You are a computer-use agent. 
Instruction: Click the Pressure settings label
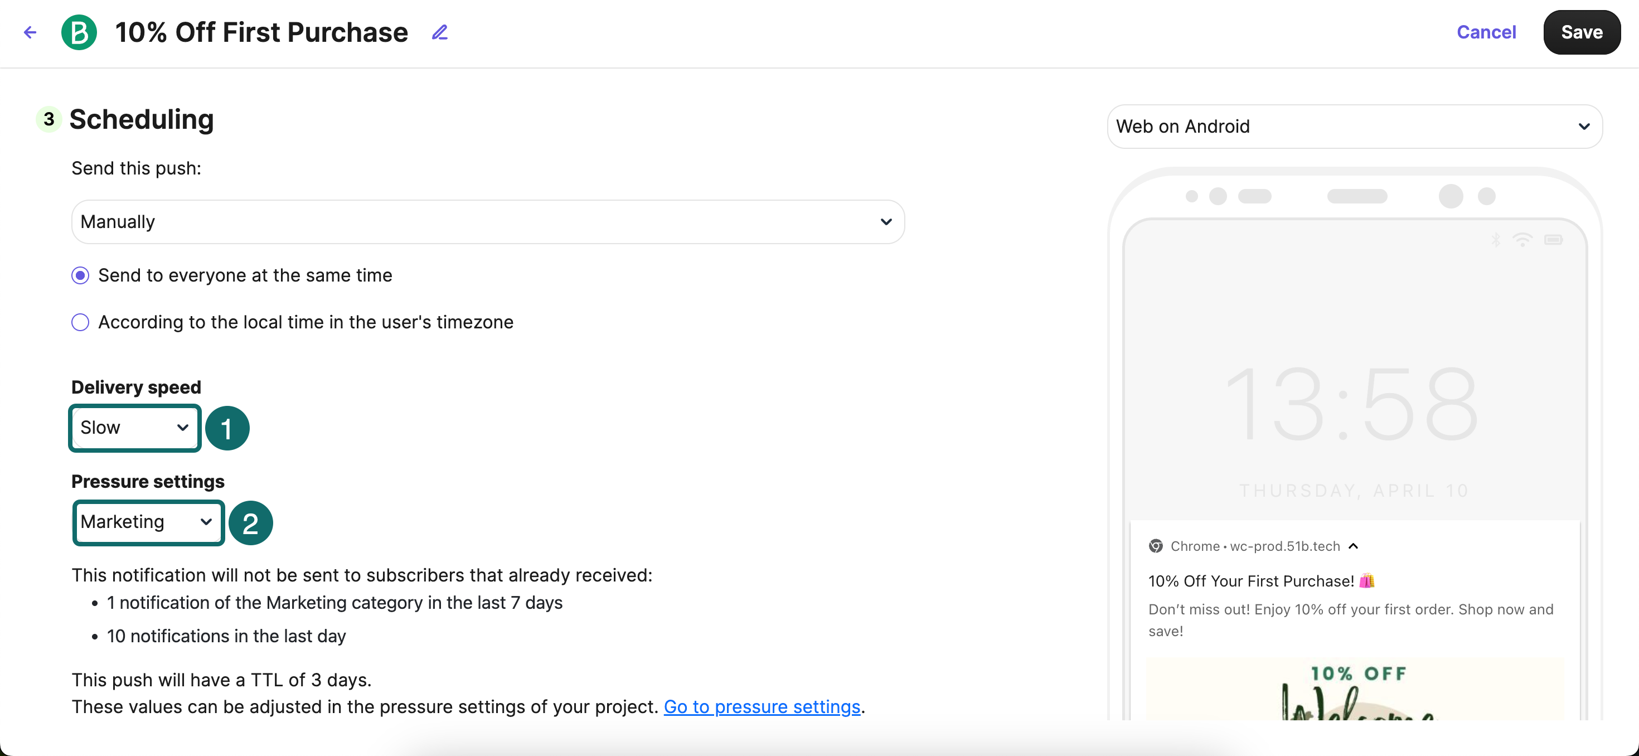(x=148, y=481)
